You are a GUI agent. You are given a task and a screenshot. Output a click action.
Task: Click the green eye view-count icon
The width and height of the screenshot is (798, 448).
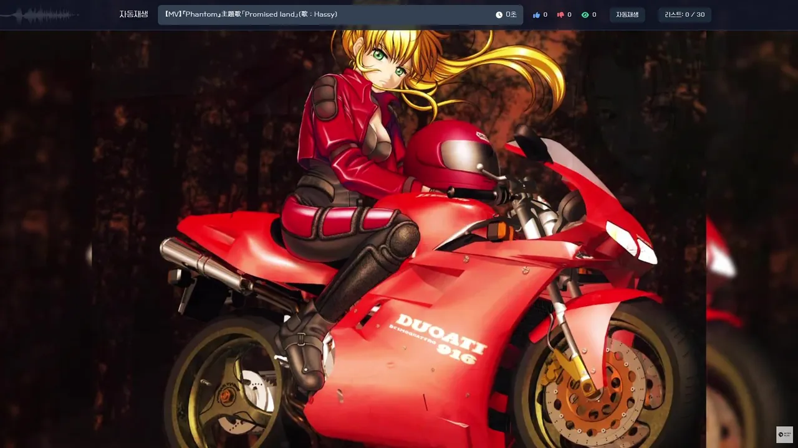(x=585, y=15)
